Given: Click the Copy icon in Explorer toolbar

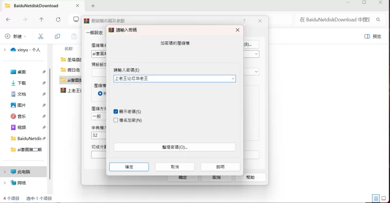Looking at the screenshot, I should click(x=58, y=37).
